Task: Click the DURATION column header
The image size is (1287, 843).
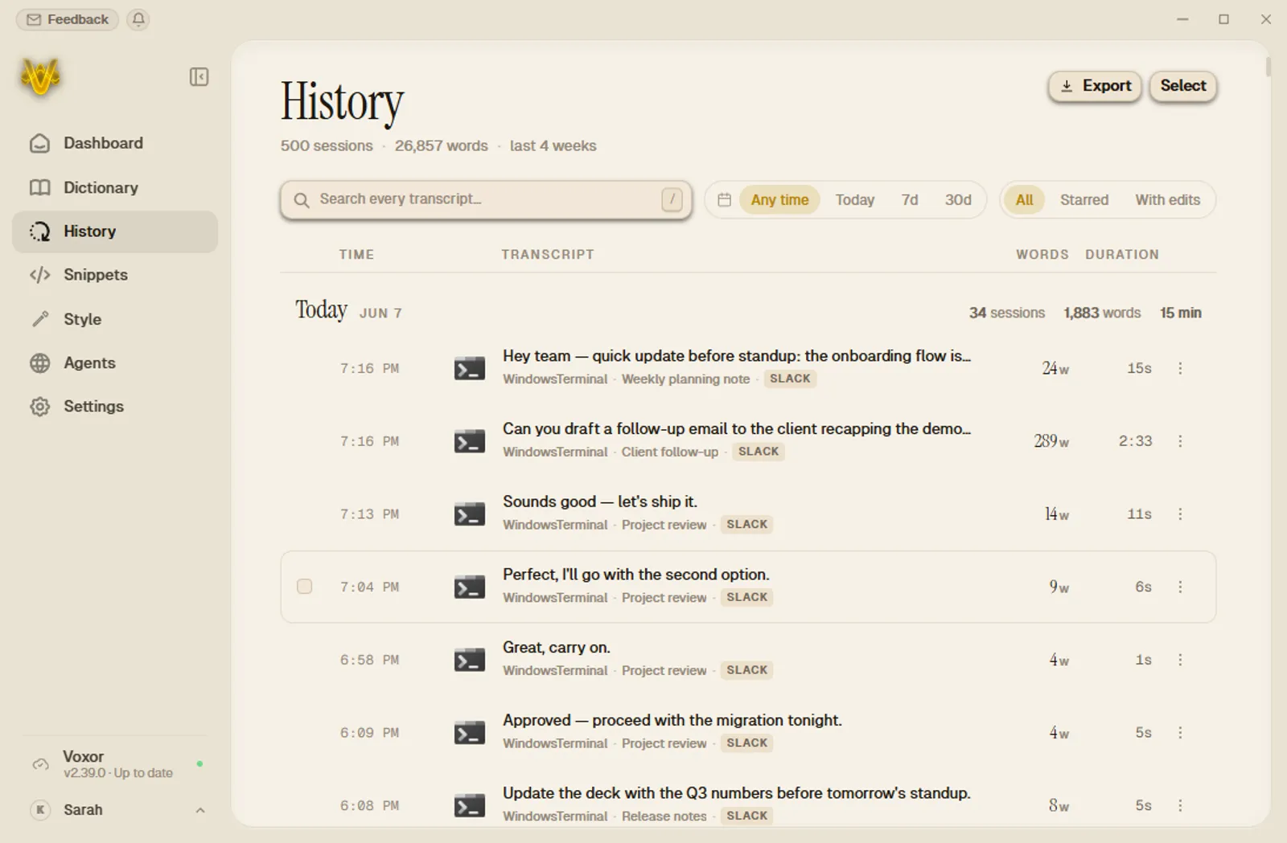Action: (1122, 255)
